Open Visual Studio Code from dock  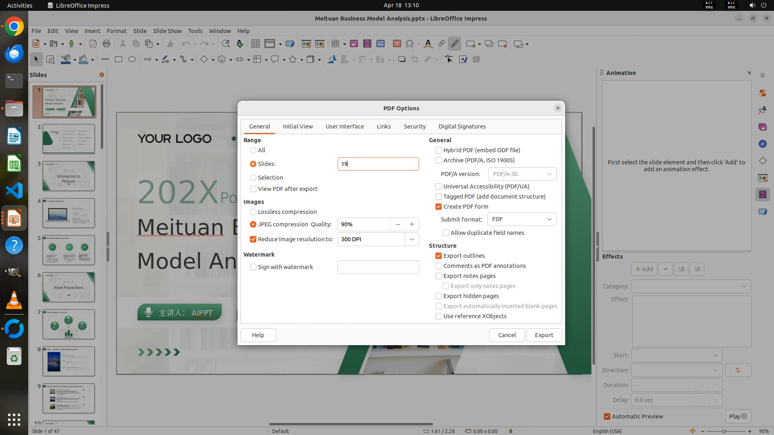(14, 191)
